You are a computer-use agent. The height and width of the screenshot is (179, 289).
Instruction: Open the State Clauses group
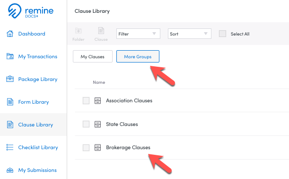[x=122, y=124]
